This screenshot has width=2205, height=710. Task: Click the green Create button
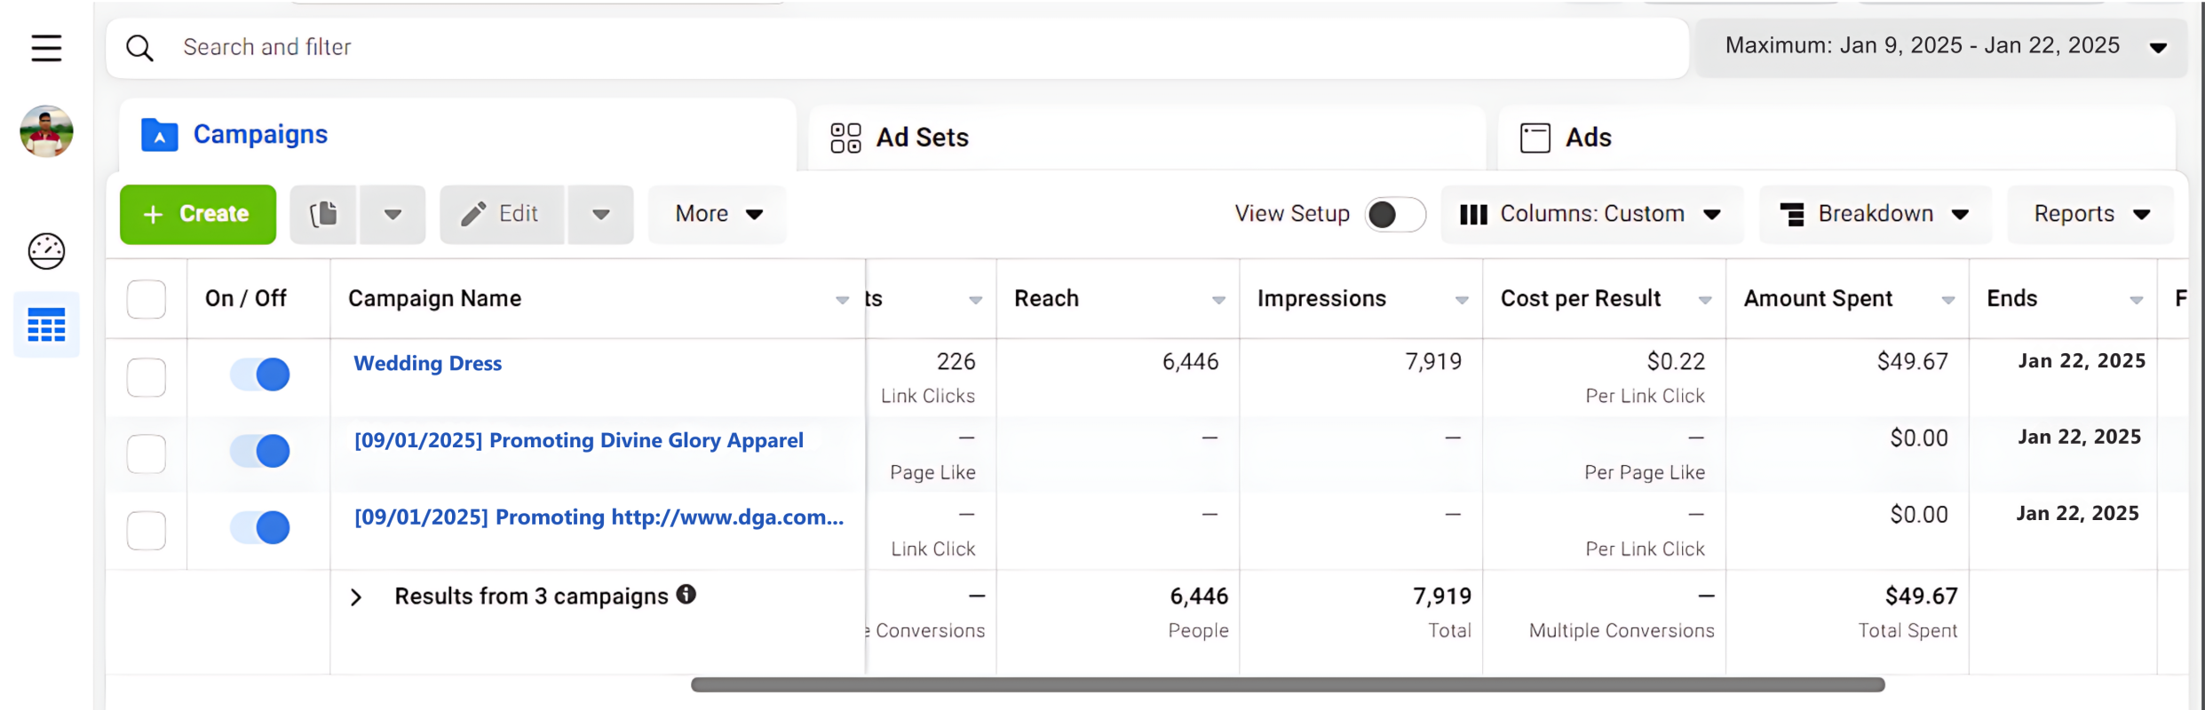[198, 214]
